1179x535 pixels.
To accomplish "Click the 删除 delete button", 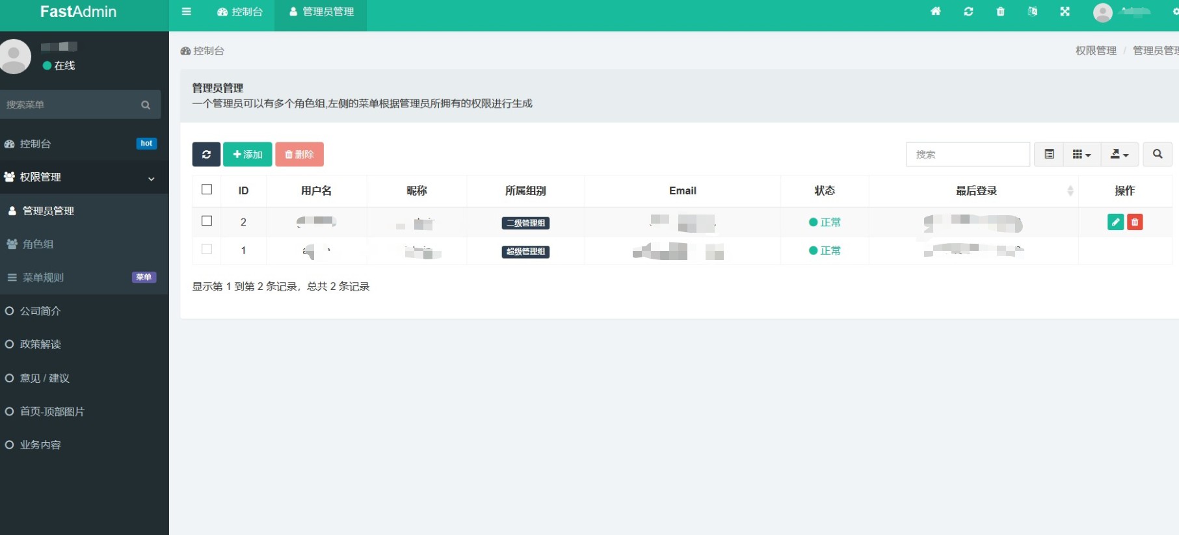I will 299,154.
